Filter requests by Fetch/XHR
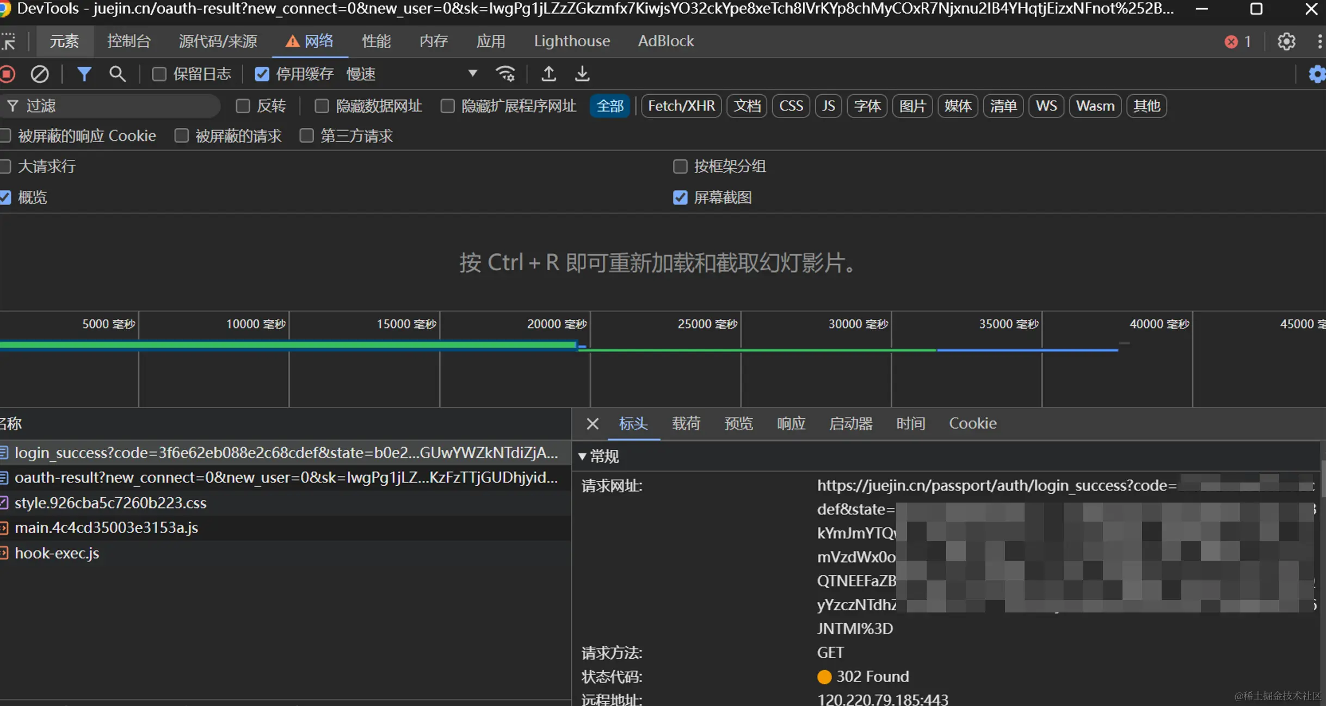 point(681,106)
